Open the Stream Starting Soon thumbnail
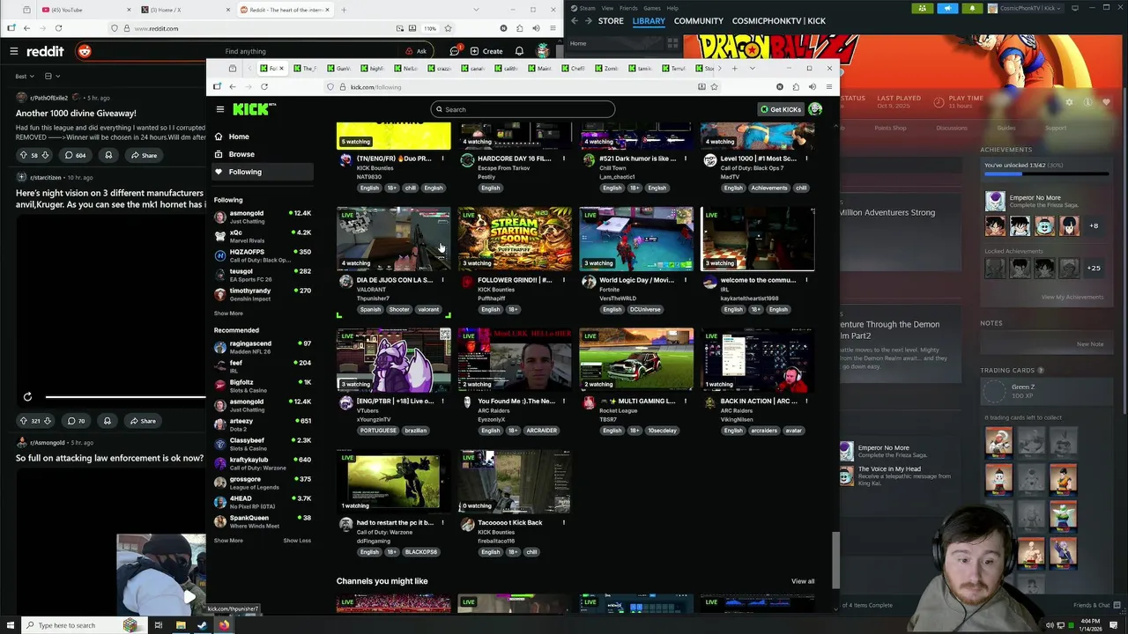Viewport: 1128px width, 634px height. [x=515, y=239]
